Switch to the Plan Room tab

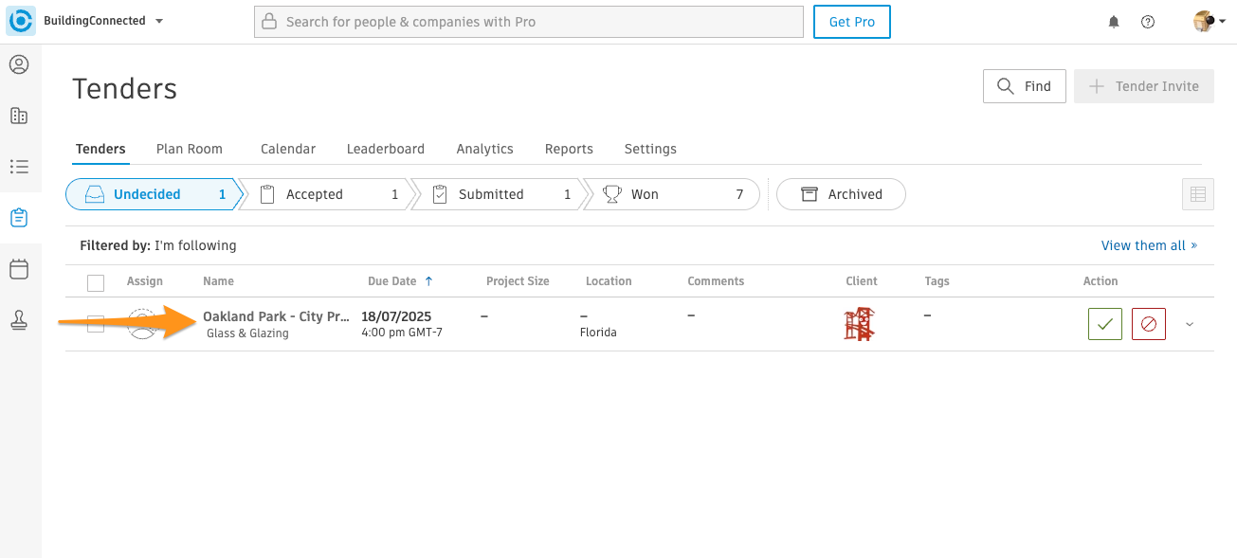click(190, 149)
